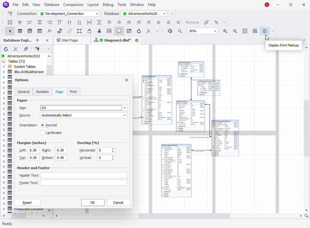Open the Notation tab in Options
The height and width of the screenshot is (228, 310).
42,91
